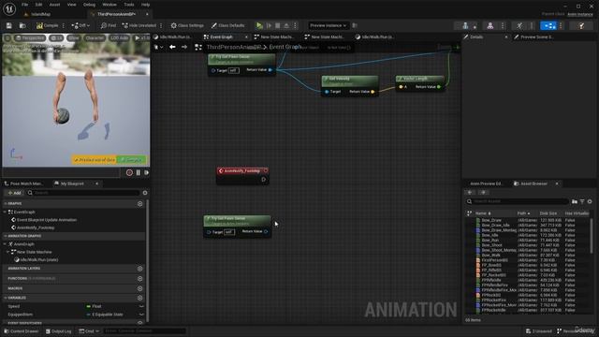Open the Character viewport menu
599x337 pixels.
95,37
